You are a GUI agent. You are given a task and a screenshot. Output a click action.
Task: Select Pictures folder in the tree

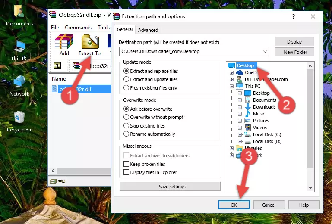261,121
